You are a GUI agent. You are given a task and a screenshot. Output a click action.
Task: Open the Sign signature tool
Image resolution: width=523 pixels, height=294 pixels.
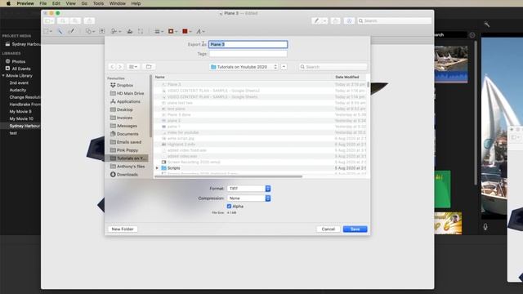(116, 31)
